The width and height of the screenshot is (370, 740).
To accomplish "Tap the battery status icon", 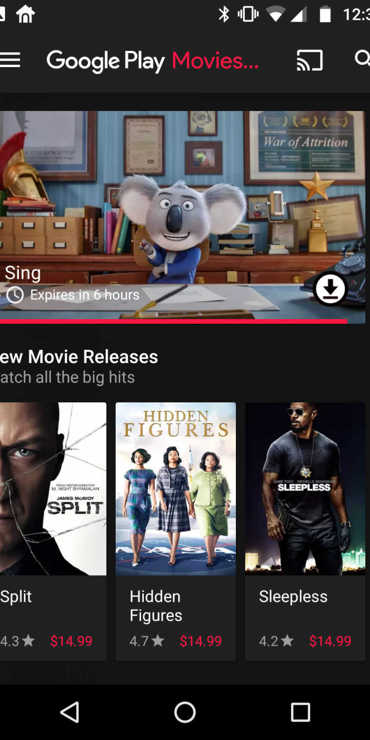I will pyautogui.click(x=326, y=14).
